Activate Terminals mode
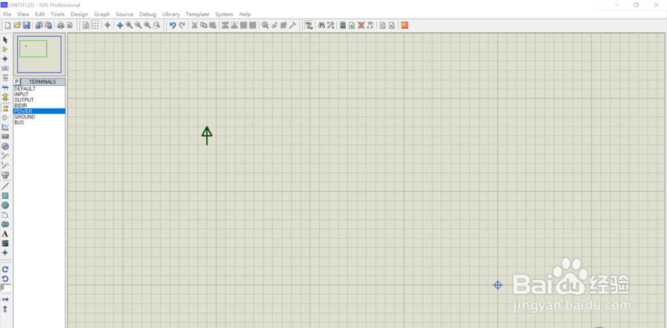667x328 pixels. click(x=5, y=108)
